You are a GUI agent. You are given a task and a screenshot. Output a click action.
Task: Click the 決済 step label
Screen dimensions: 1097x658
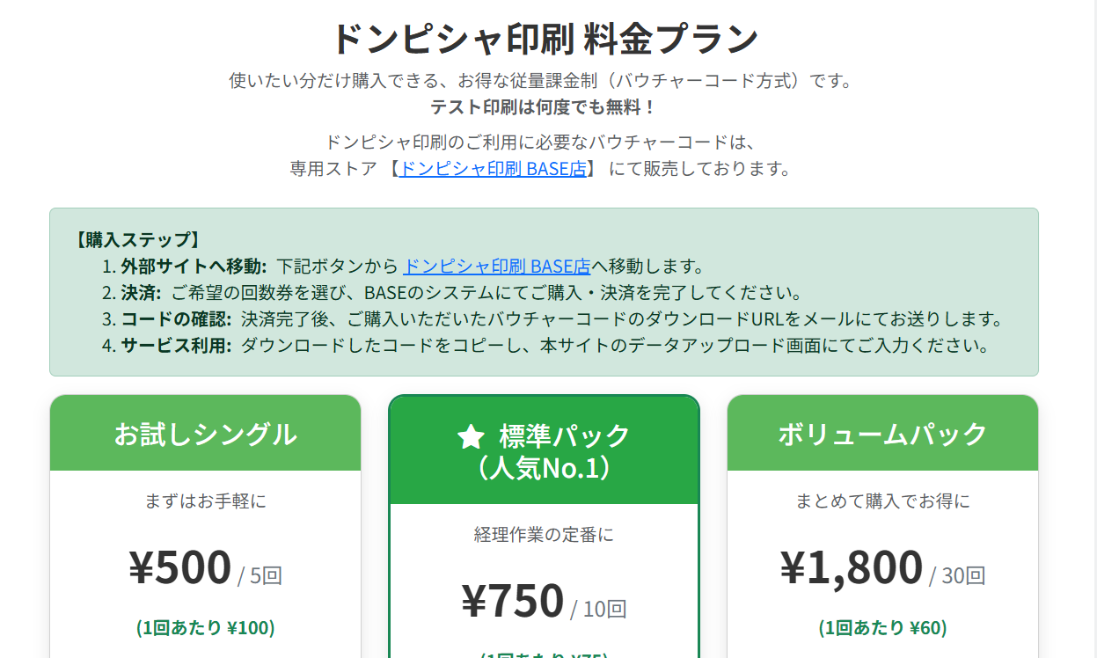[141, 292]
